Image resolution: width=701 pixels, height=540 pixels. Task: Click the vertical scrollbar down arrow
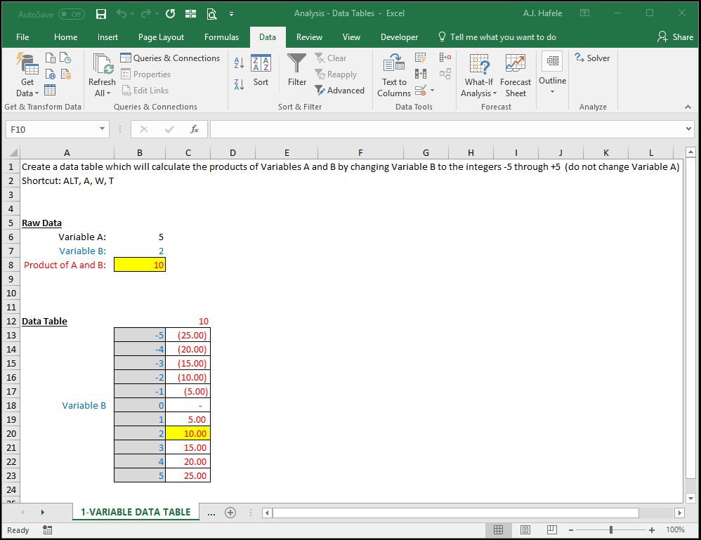[690, 498]
